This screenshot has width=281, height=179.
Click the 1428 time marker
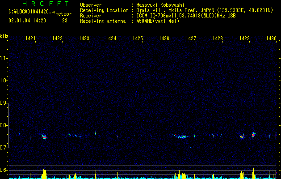(x=218, y=38)
